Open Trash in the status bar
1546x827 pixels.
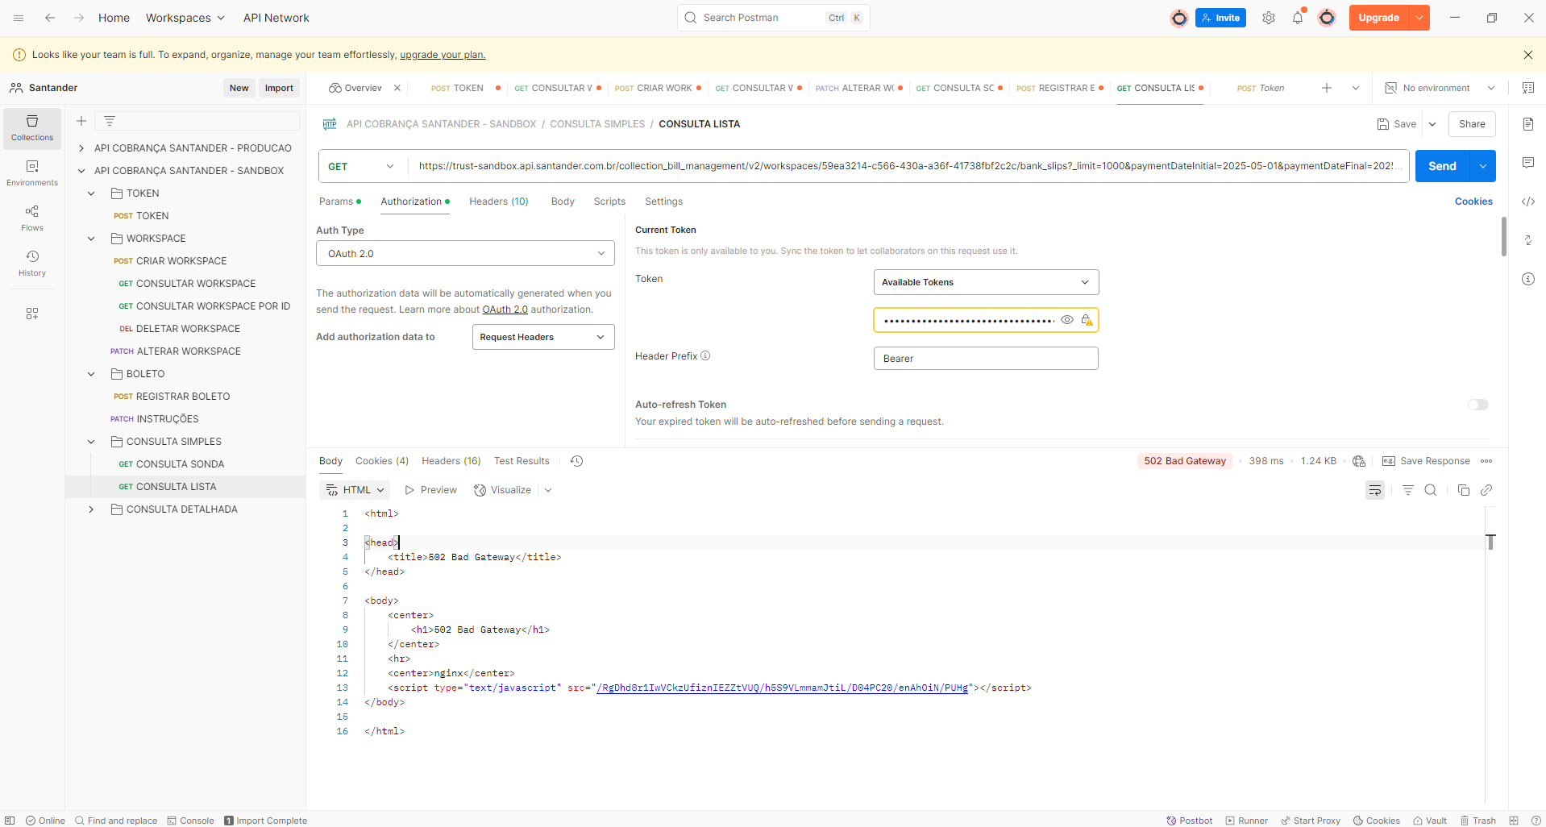[x=1478, y=821]
